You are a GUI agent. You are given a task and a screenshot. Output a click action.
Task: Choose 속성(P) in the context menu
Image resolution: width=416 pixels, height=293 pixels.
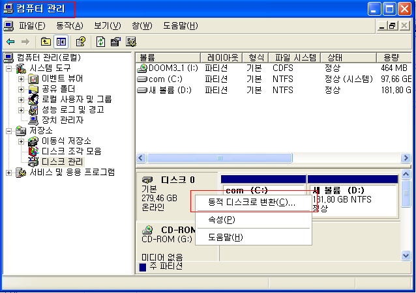[x=254, y=219]
